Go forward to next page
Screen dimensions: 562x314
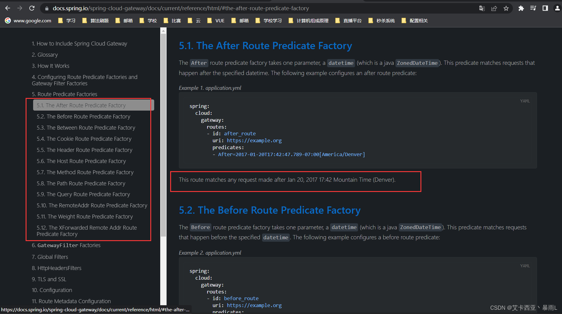pyautogui.click(x=20, y=8)
